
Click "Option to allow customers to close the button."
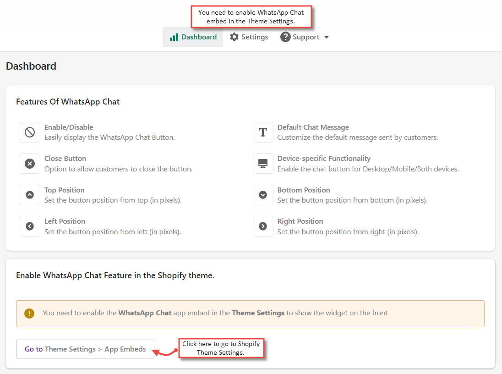click(119, 169)
